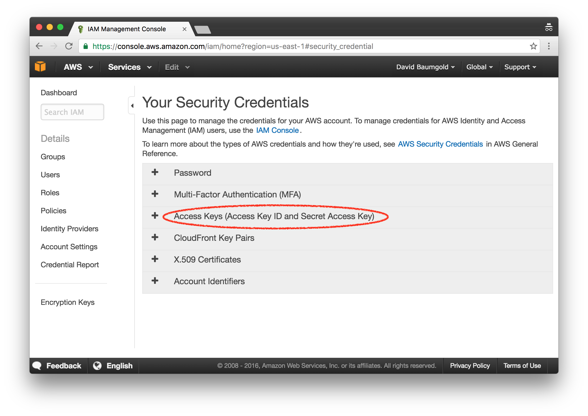This screenshot has height=416, width=588.
Task: Open the Terms of Use link
Action: pos(522,365)
